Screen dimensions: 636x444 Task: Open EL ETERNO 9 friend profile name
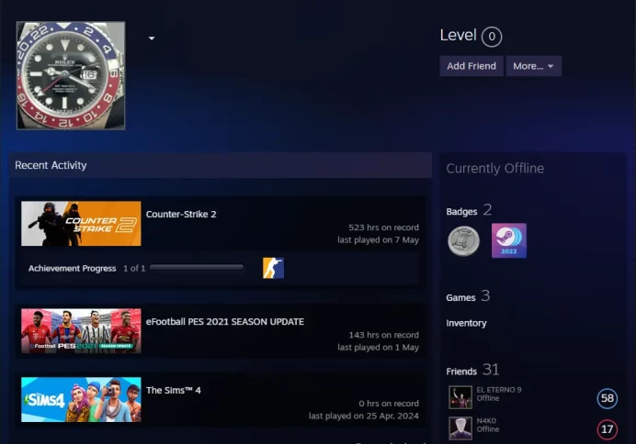tap(499, 390)
